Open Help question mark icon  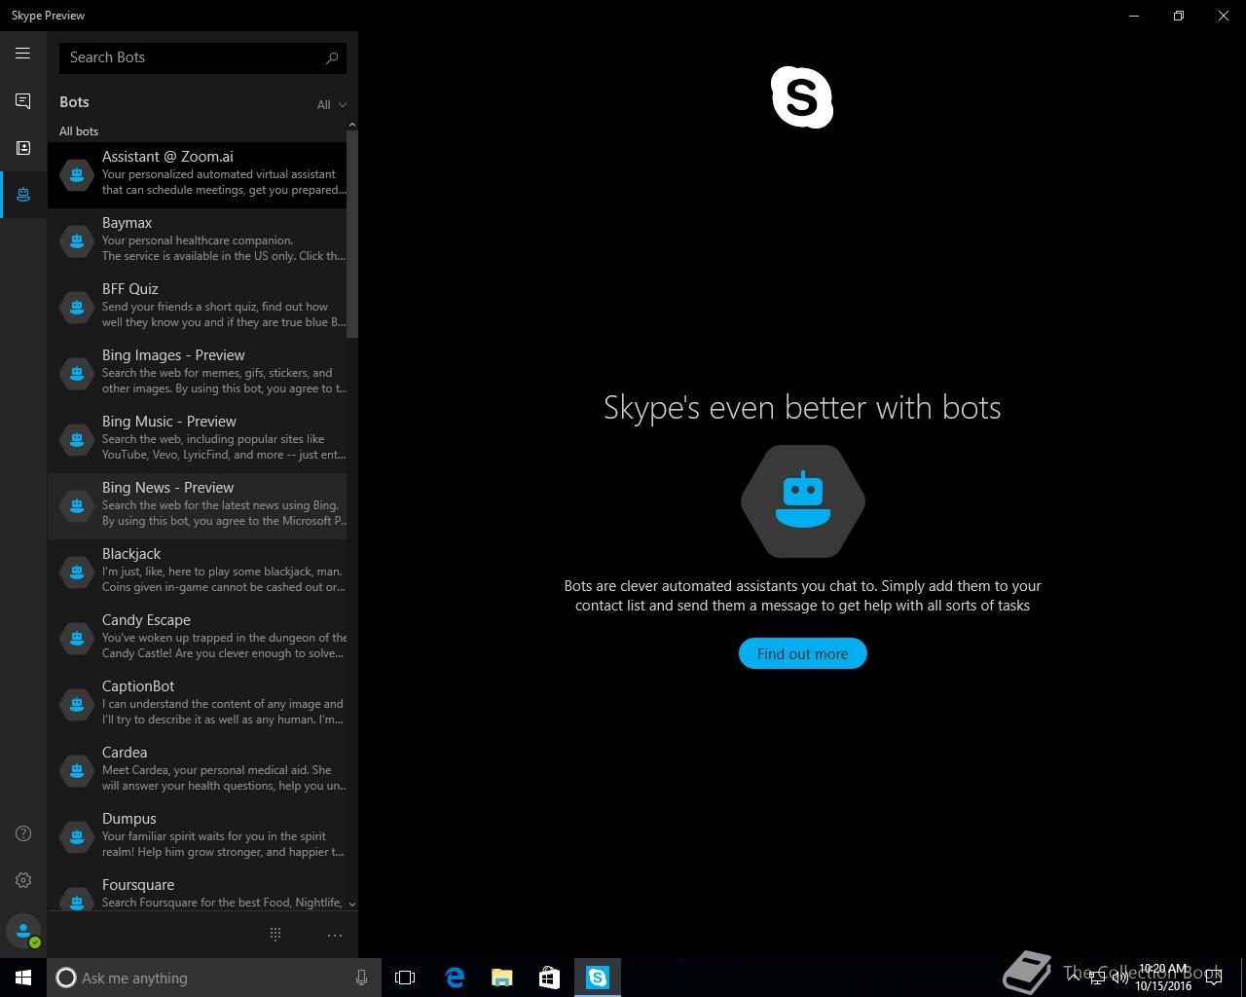(23, 833)
